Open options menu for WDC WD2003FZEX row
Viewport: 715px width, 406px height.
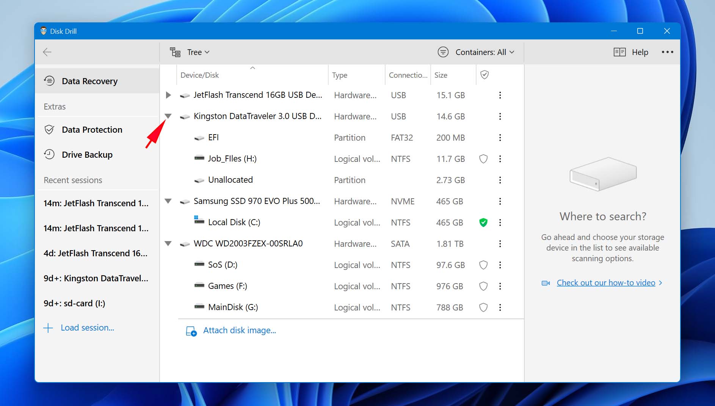[x=500, y=244]
